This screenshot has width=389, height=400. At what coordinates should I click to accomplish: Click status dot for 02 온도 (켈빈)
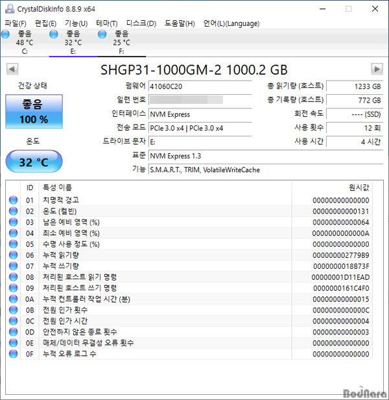point(13,211)
